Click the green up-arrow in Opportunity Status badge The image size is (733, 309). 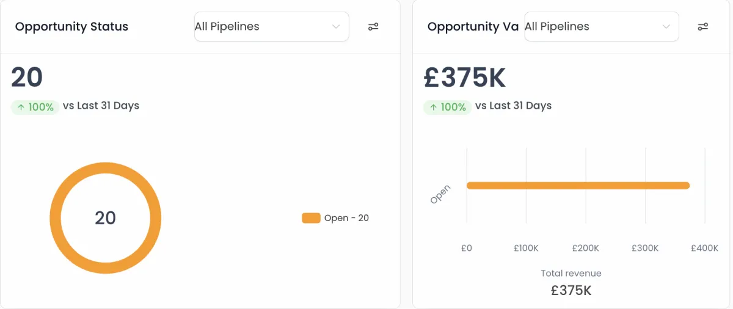click(x=21, y=107)
